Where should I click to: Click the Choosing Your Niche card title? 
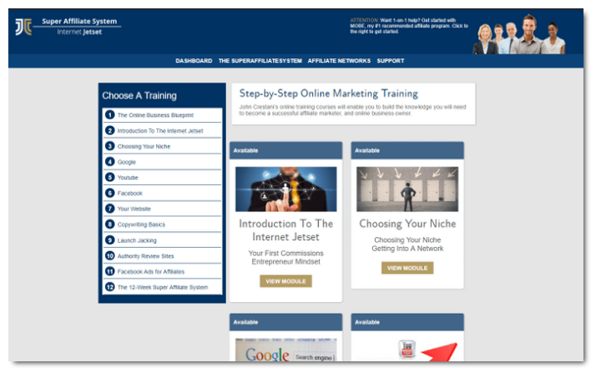407,224
